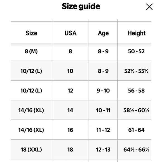Click the age 10 - 11 cell

point(103,110)
